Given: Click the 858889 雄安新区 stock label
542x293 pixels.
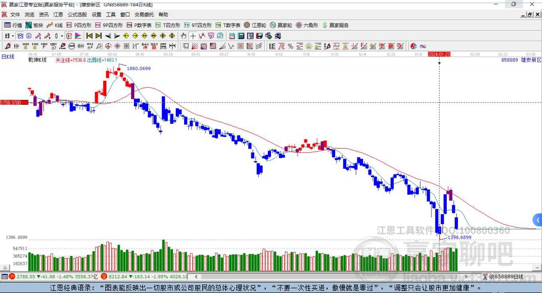Looking at the screenshot, I should [521, 60].
